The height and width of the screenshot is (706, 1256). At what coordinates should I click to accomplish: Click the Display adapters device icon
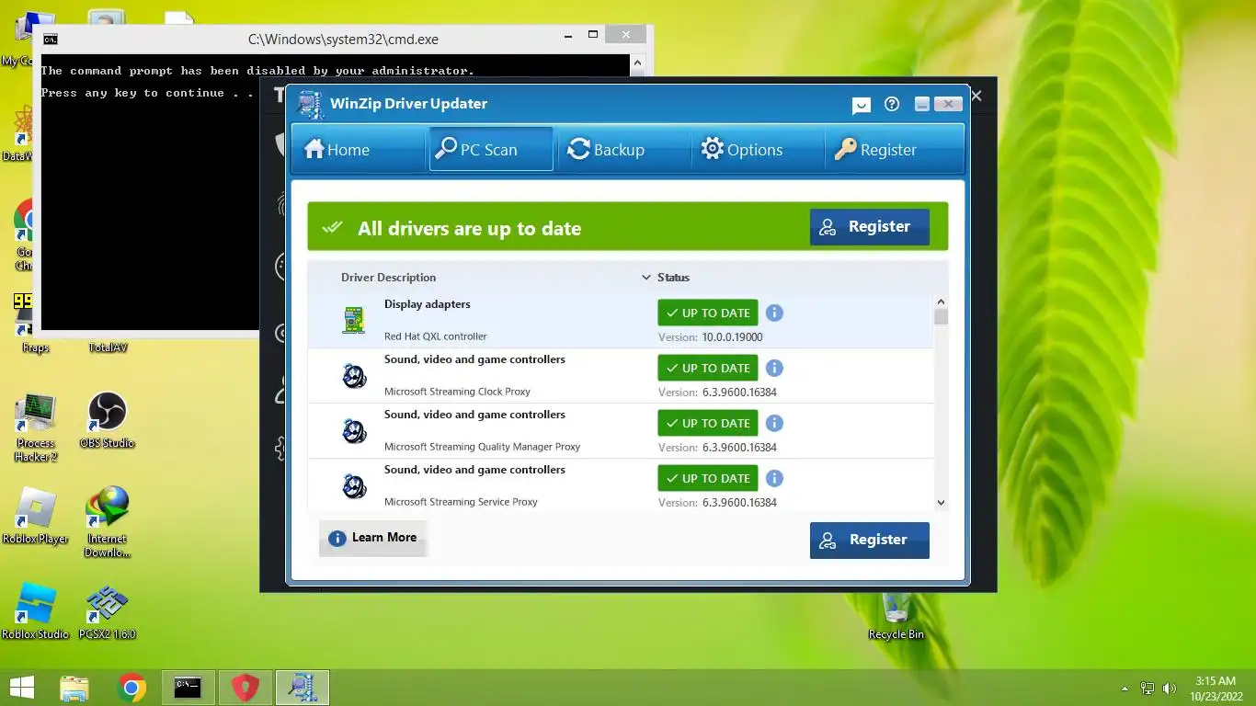354,320
